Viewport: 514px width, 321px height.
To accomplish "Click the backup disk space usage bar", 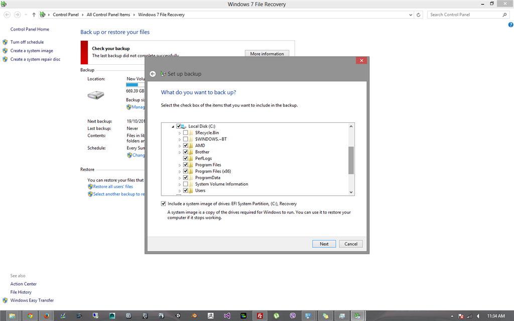I will pyautogui.click(x=136, y=85).
